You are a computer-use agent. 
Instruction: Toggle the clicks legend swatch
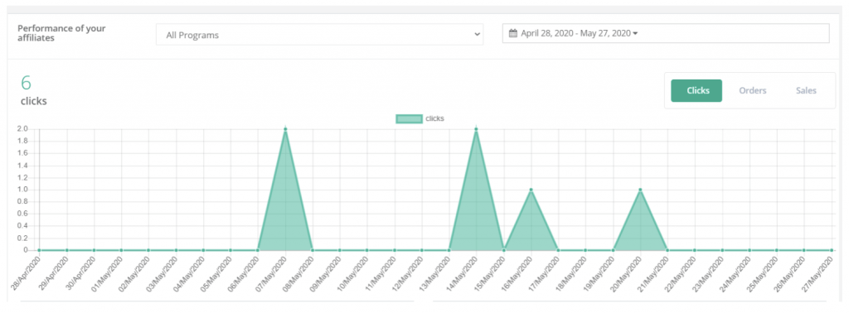pos(409,119)
